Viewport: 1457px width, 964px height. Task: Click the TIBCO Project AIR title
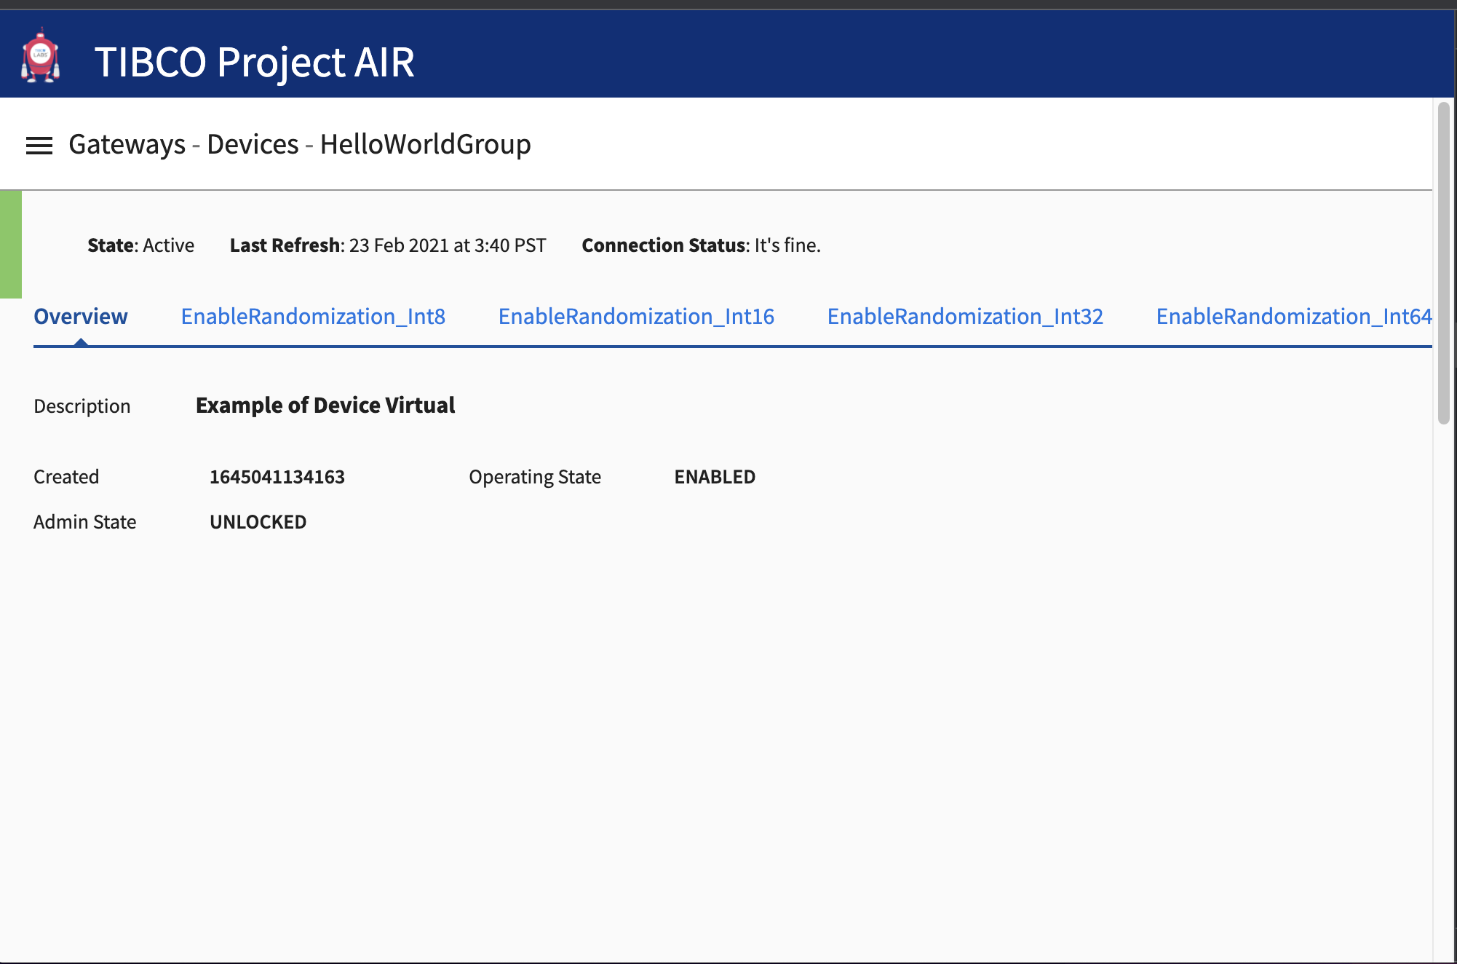point(255,62)
